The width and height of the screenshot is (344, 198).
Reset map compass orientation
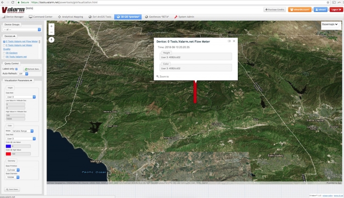point(52,40)
